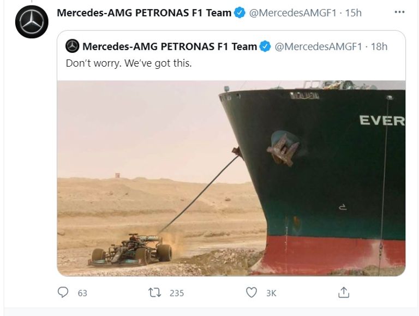Click small Mercedes avatar in quoted tweet

73,46
